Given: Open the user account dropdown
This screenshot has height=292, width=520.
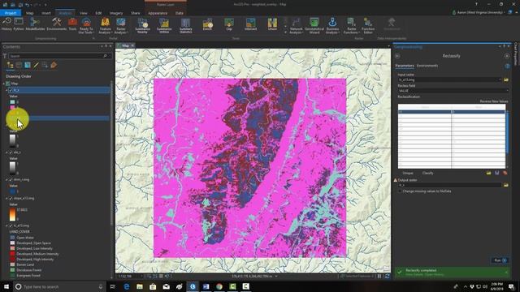Looking at the screenshot, I should [479, 13].
